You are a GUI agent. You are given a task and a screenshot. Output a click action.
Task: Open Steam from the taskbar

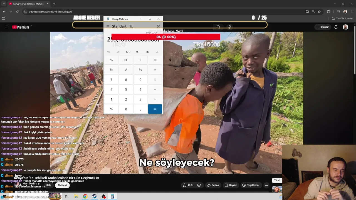[x=94, y=196]
